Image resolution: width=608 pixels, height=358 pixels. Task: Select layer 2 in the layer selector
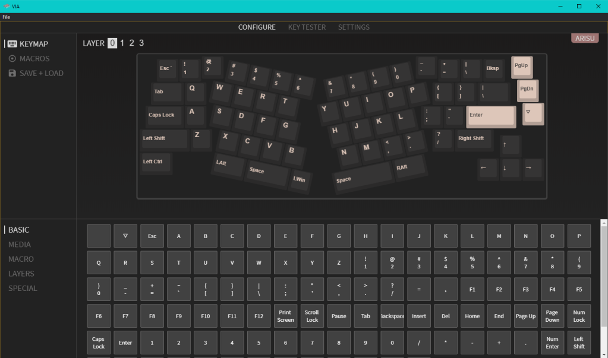pos(131,43)
